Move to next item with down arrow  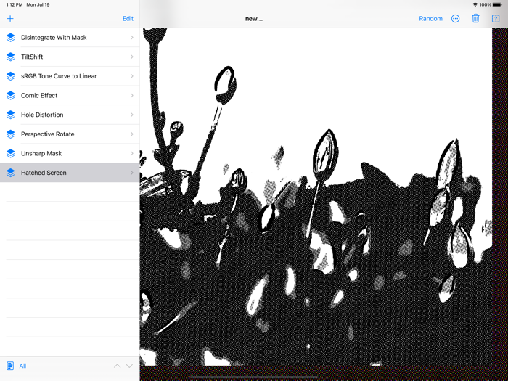(129, 366)
